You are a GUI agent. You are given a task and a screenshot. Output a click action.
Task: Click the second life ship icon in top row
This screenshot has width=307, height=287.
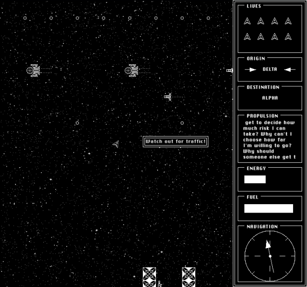[x=261, y=21]
